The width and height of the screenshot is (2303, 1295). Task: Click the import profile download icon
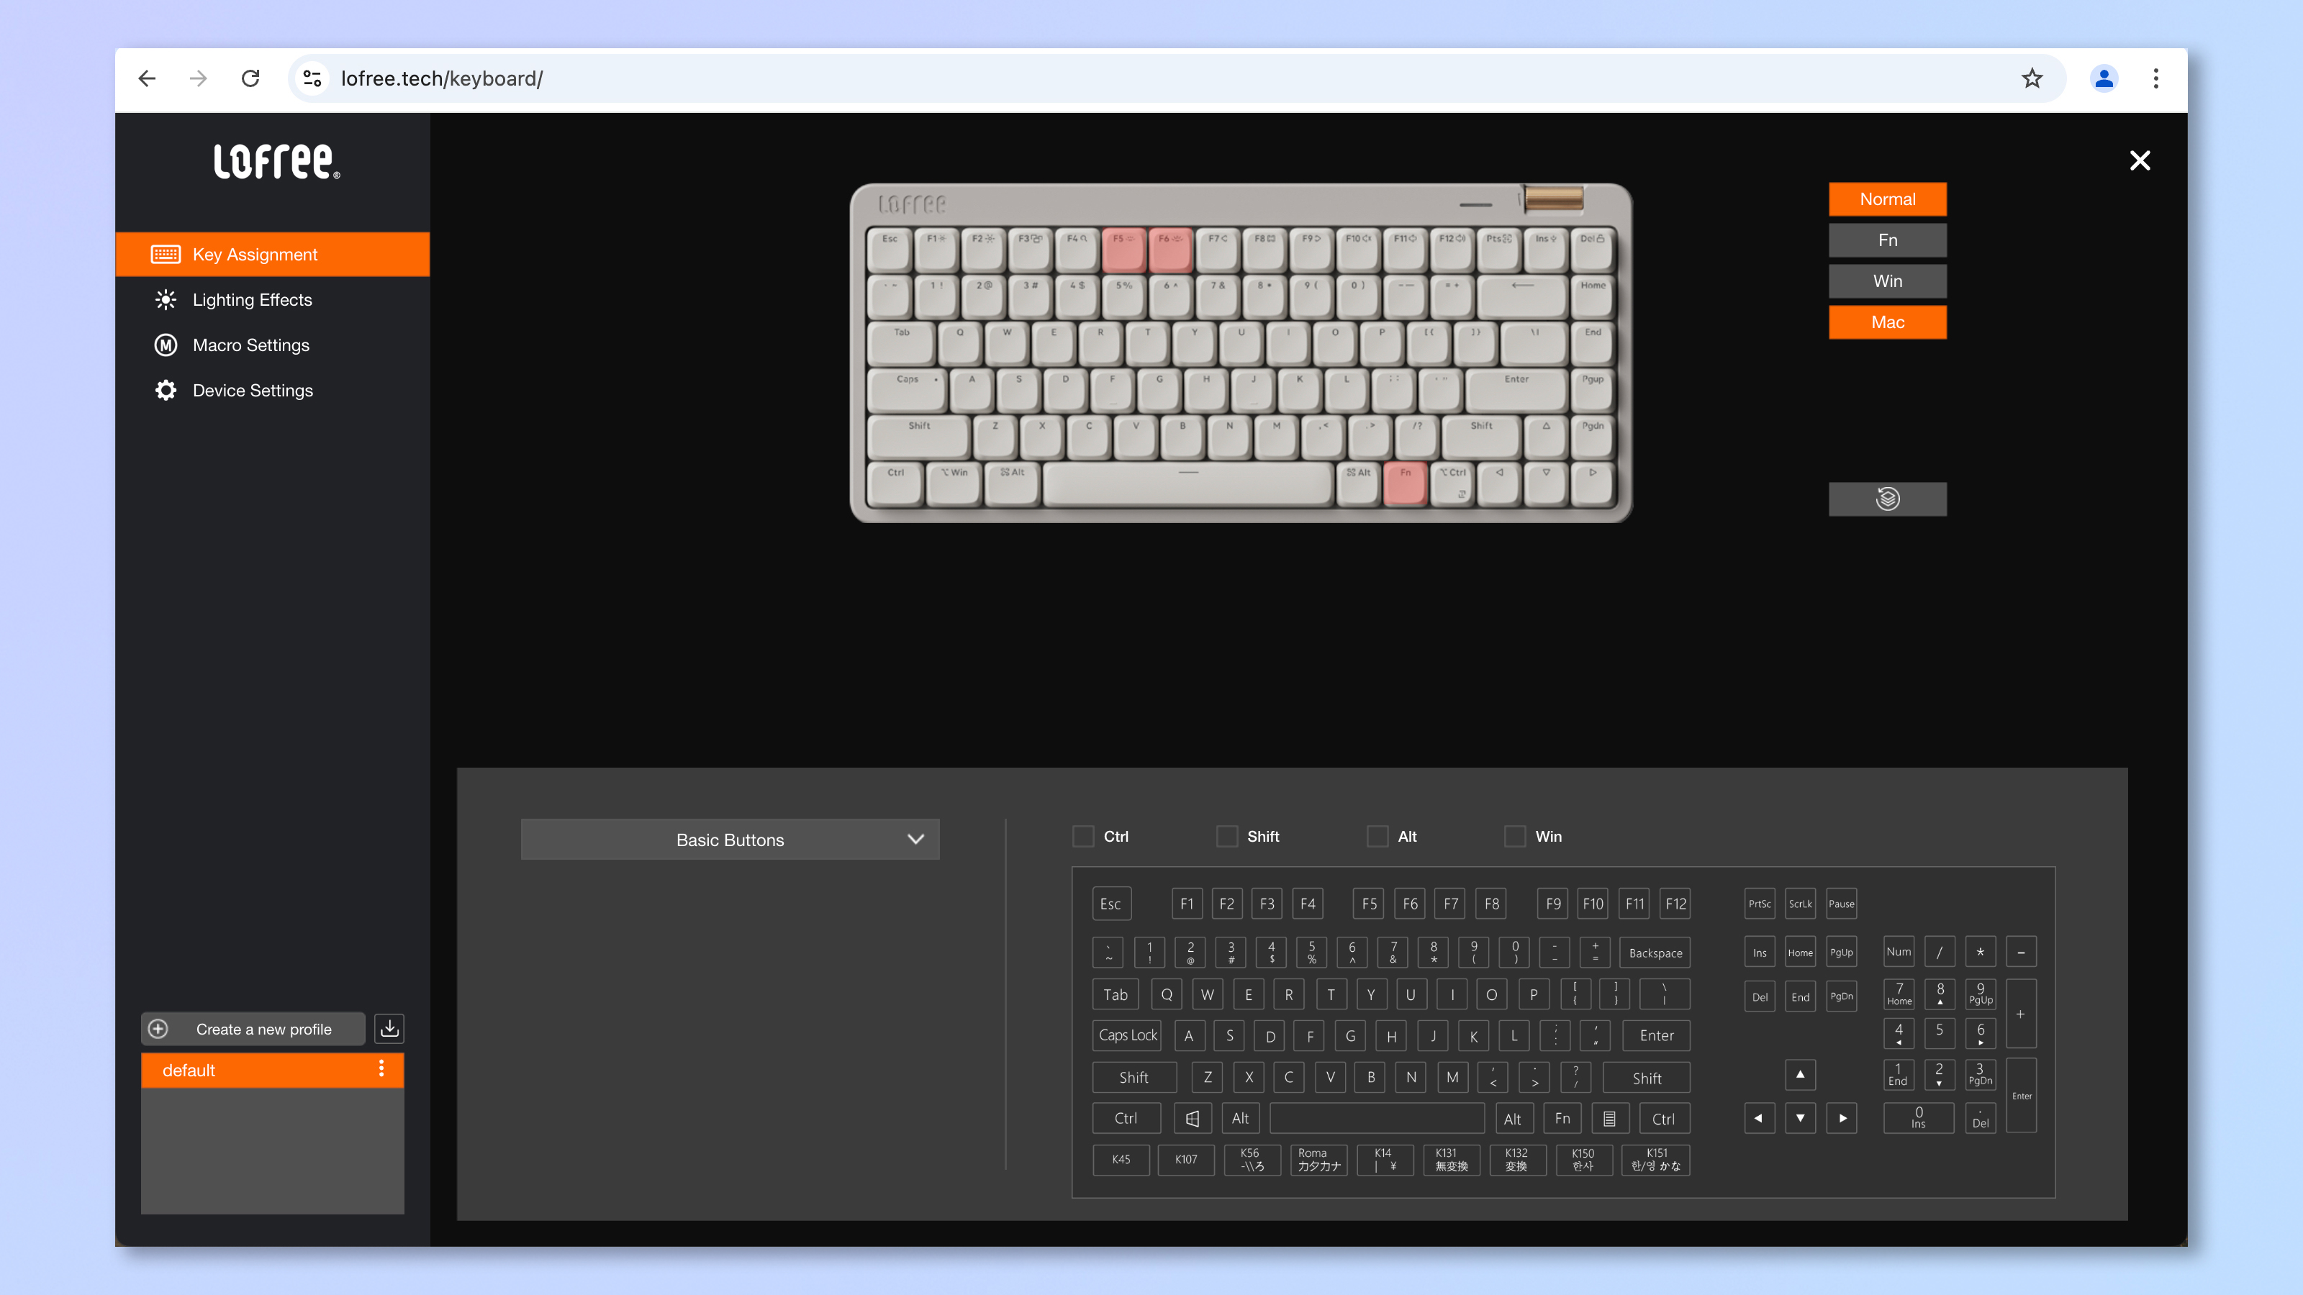pyautogui.click(x=389, y=1029)
